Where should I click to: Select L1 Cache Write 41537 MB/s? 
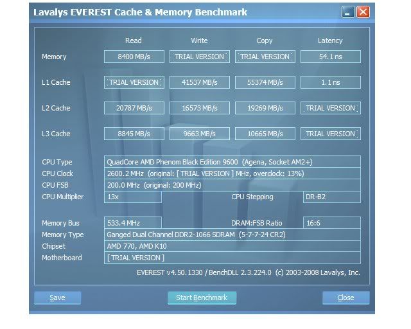(200, 82)
